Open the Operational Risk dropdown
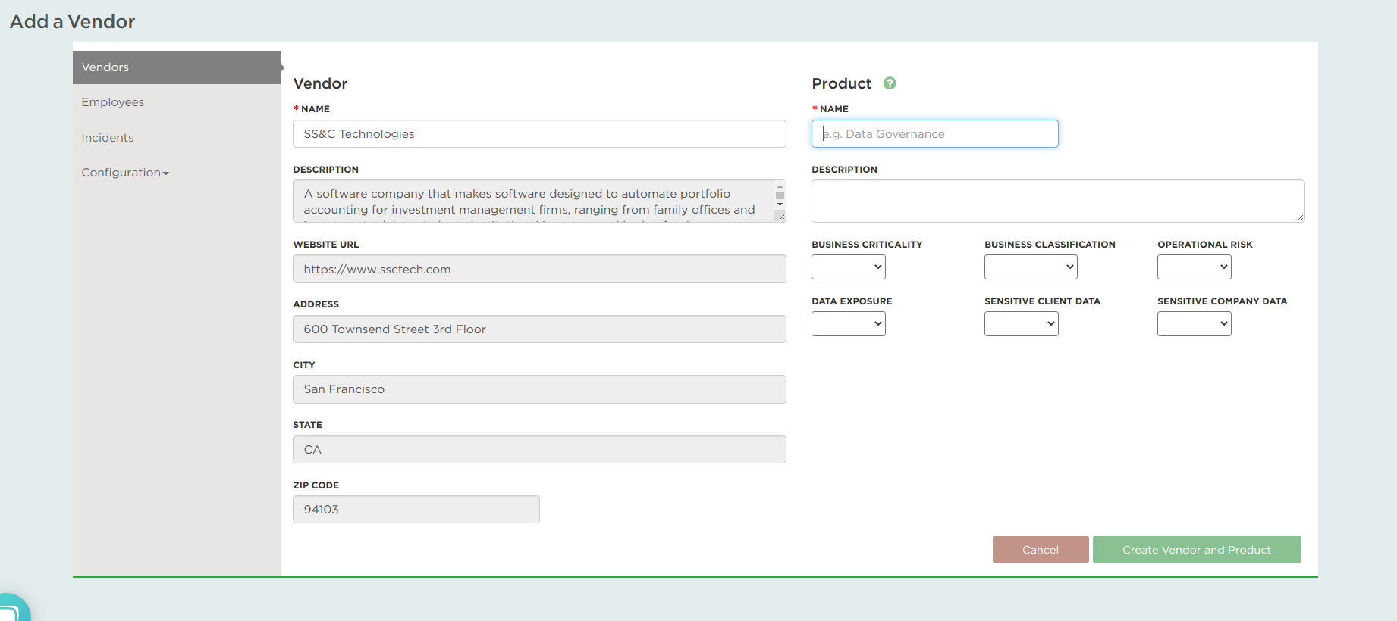The width and height of the screenshot is (1397, 621). click(1195, 267)
